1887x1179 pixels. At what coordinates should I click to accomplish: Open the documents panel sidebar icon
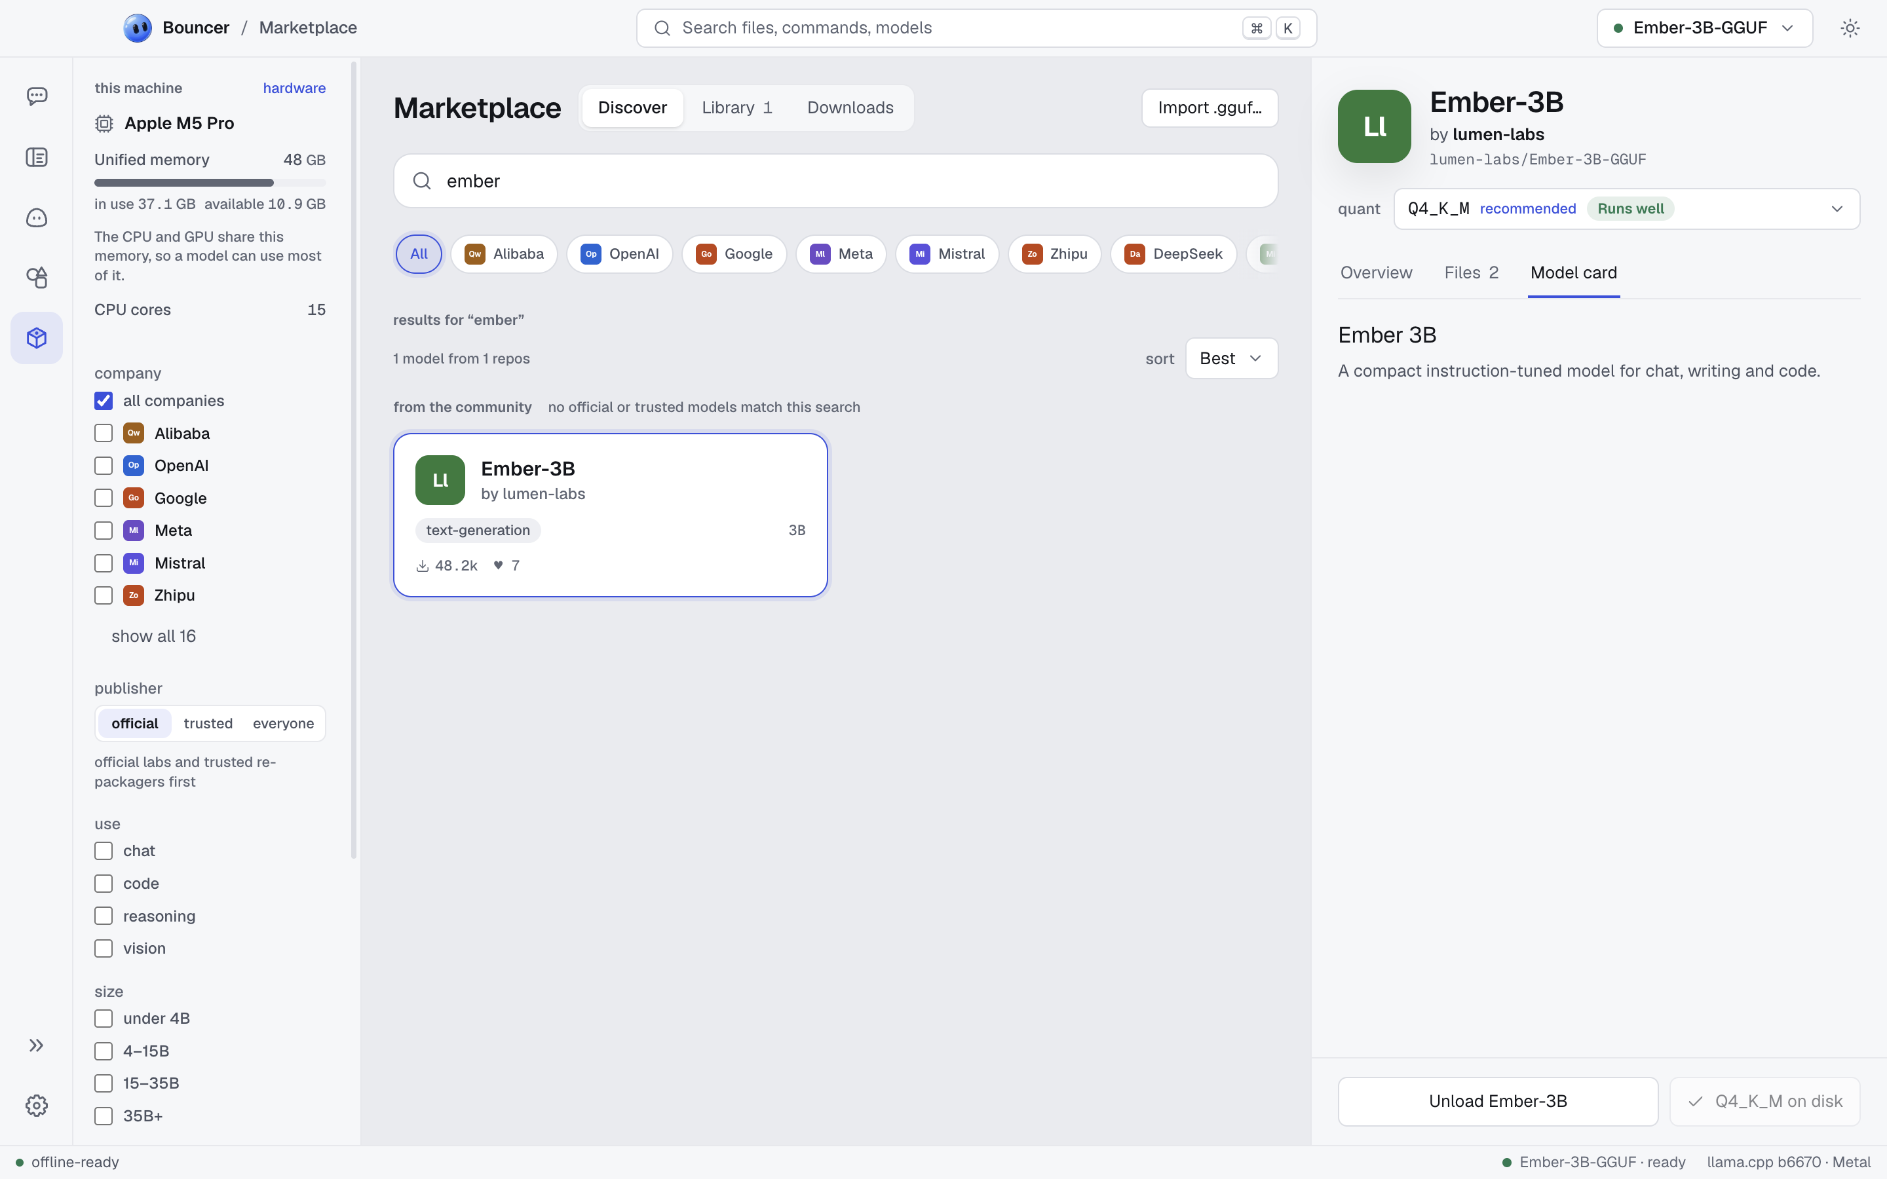tap(37, 157)
